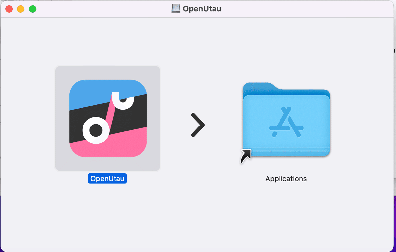Click the OpenUtau window title text
Screen dimensions: 396x252
(202, 9)
